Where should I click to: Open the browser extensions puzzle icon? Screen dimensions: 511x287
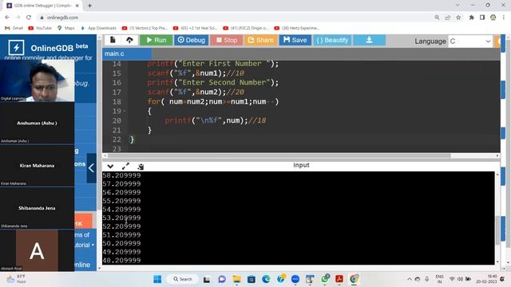point(471,18)
